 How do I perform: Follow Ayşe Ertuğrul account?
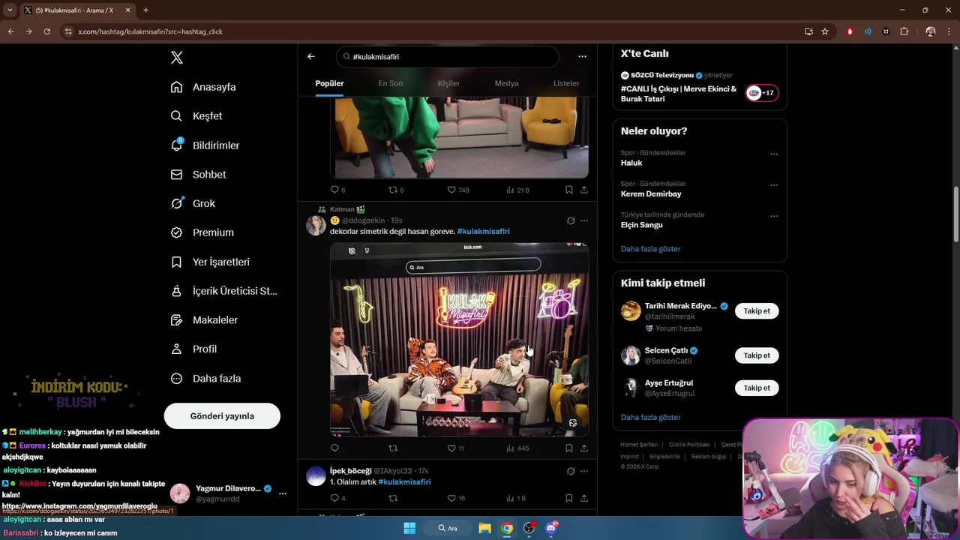[x=757, y=388]
